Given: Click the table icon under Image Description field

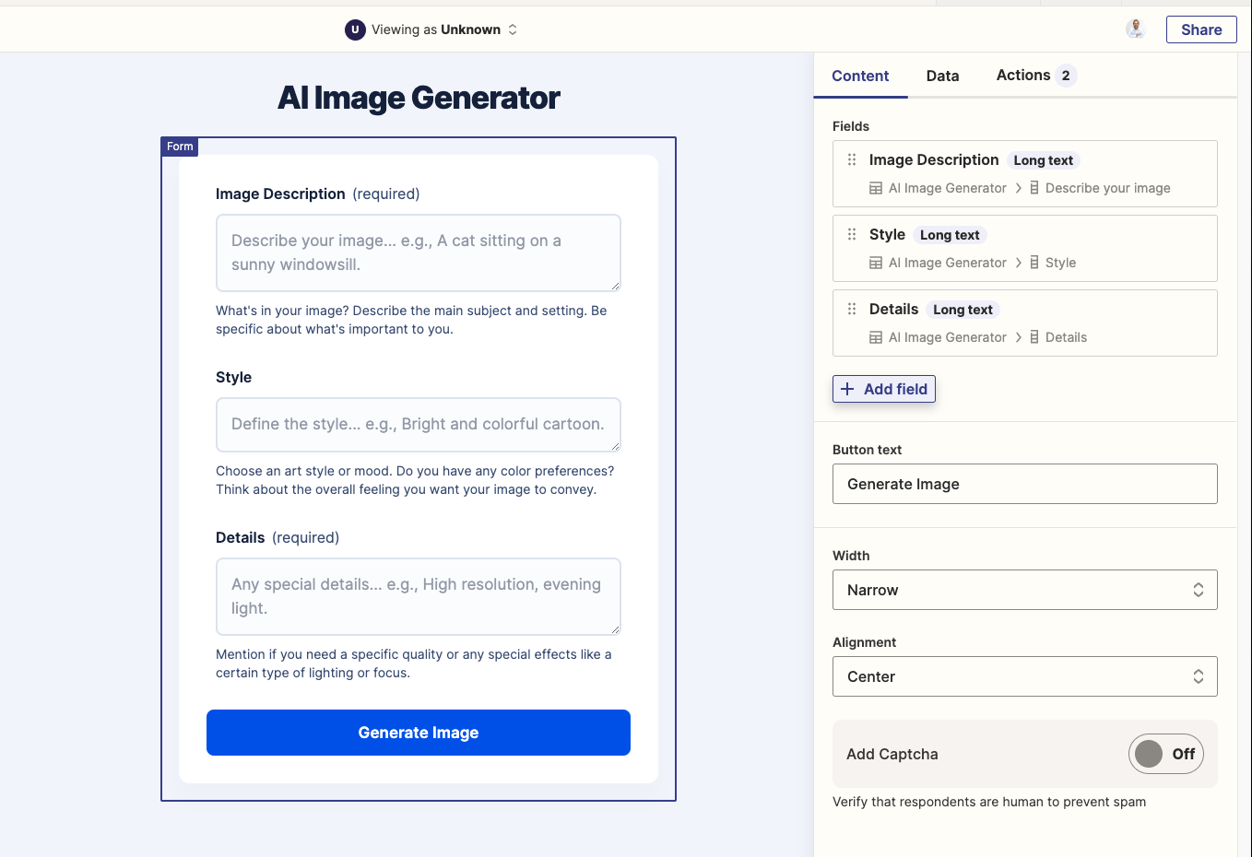Looking at the screenshot, I should tap(876, 188).
